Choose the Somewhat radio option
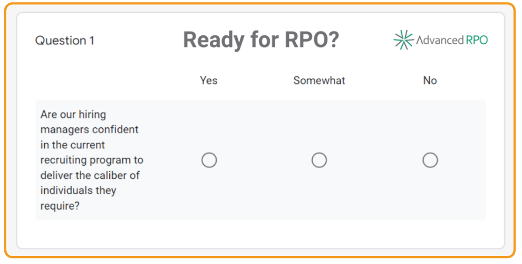Screen dimensions: 522x264 pyautogui.click(x=319, y=160)
